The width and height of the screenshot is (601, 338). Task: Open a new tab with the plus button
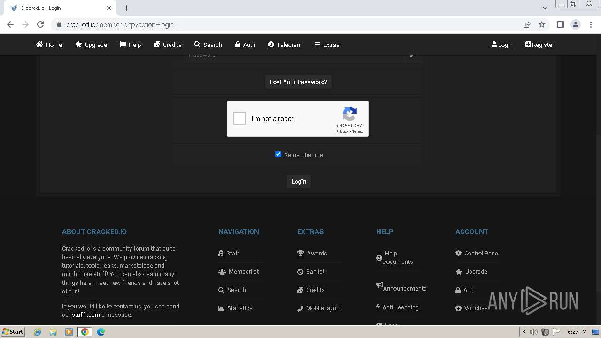(x=127, y=8)
